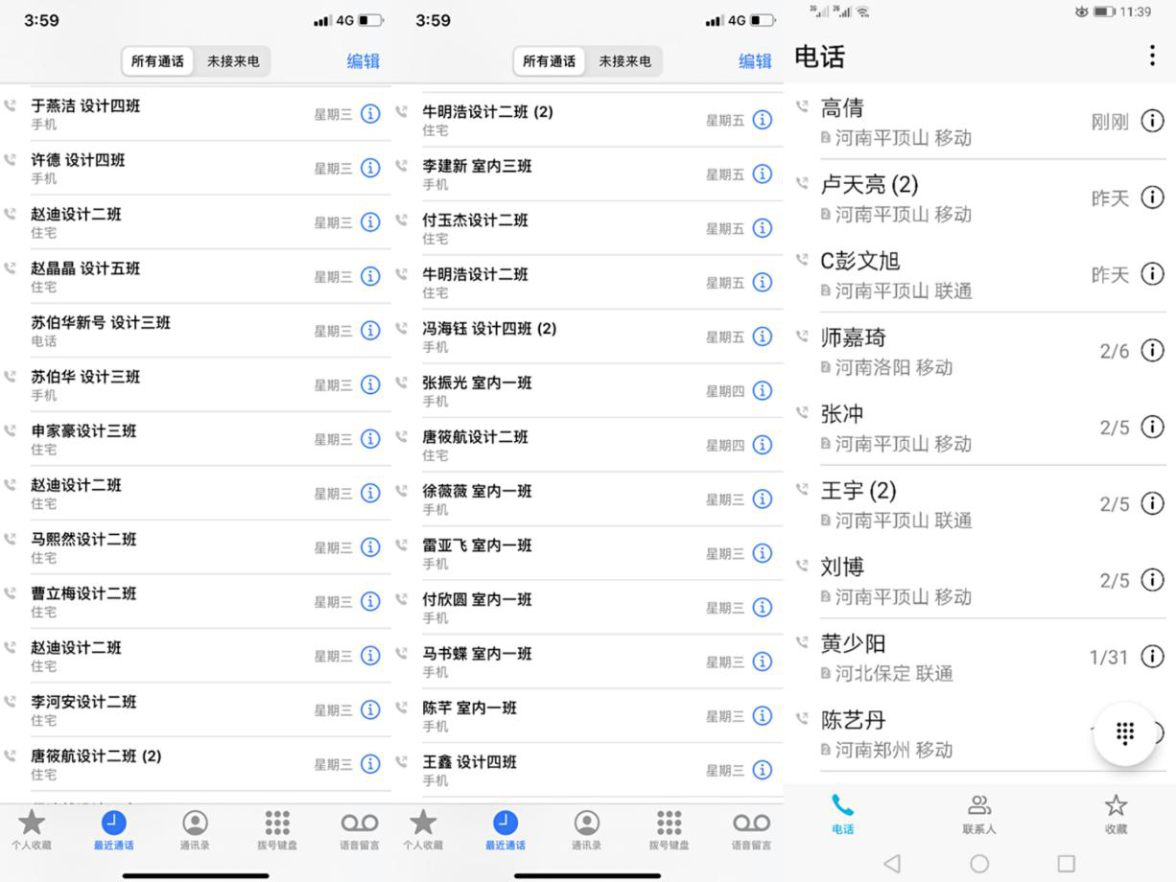
Task: Show details icon for C彭文旭
Action: (x=1152, y=274)
